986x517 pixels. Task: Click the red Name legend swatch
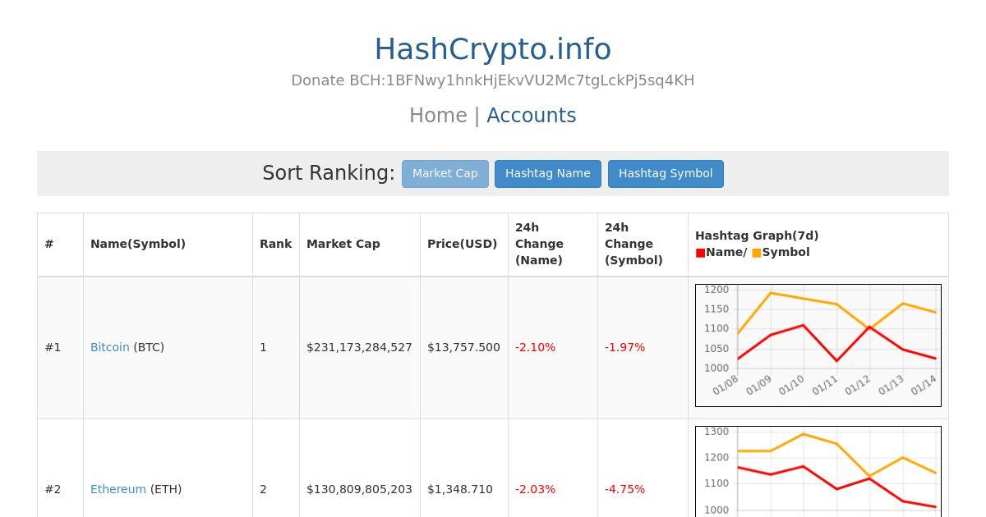pyautogui.click(x=700, y=253)
